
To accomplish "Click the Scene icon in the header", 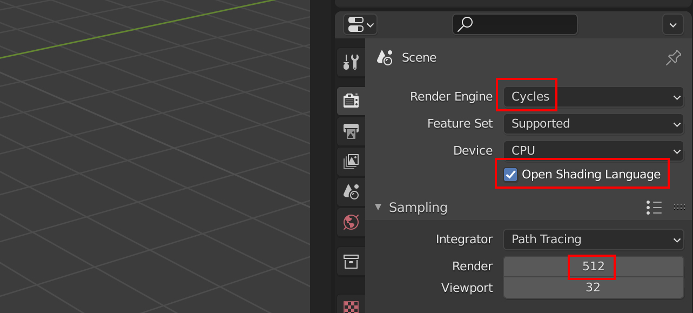I will coord(385,58).
